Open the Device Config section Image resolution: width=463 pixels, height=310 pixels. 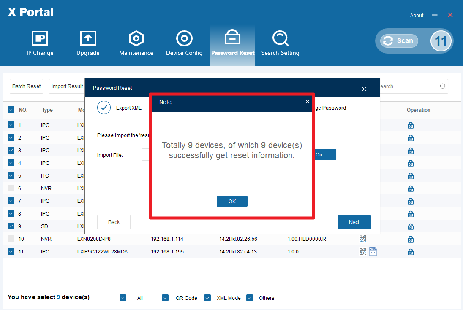184,43
